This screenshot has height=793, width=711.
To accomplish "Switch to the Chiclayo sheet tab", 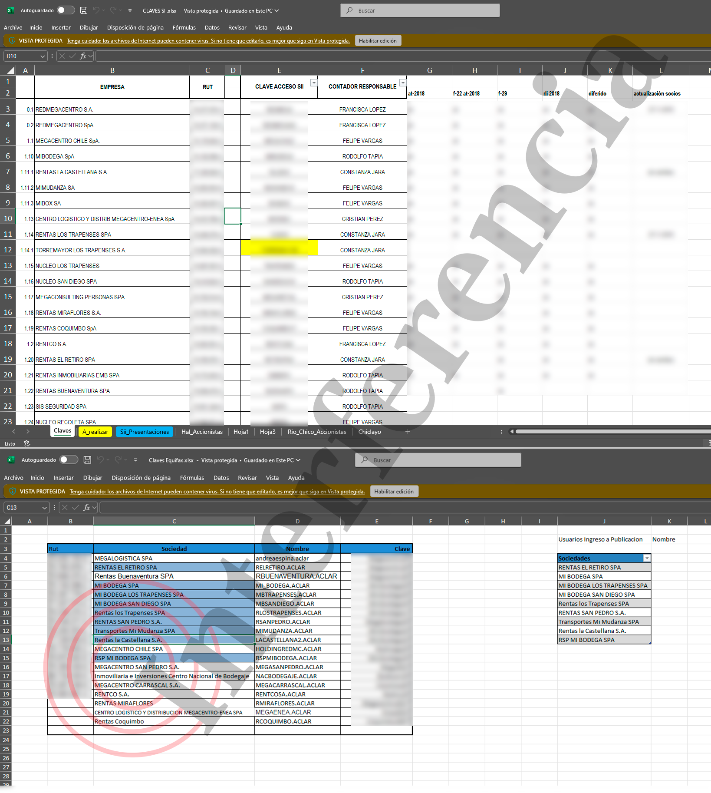I will 369,432.
